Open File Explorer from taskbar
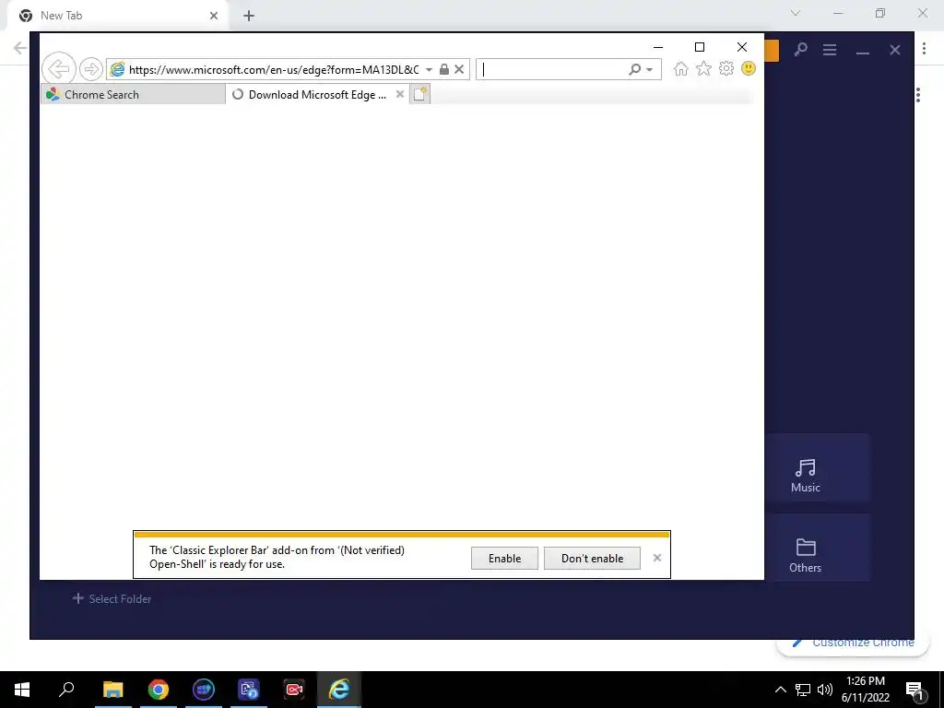Viewport: 944px width, 708px height. (112, 690)
